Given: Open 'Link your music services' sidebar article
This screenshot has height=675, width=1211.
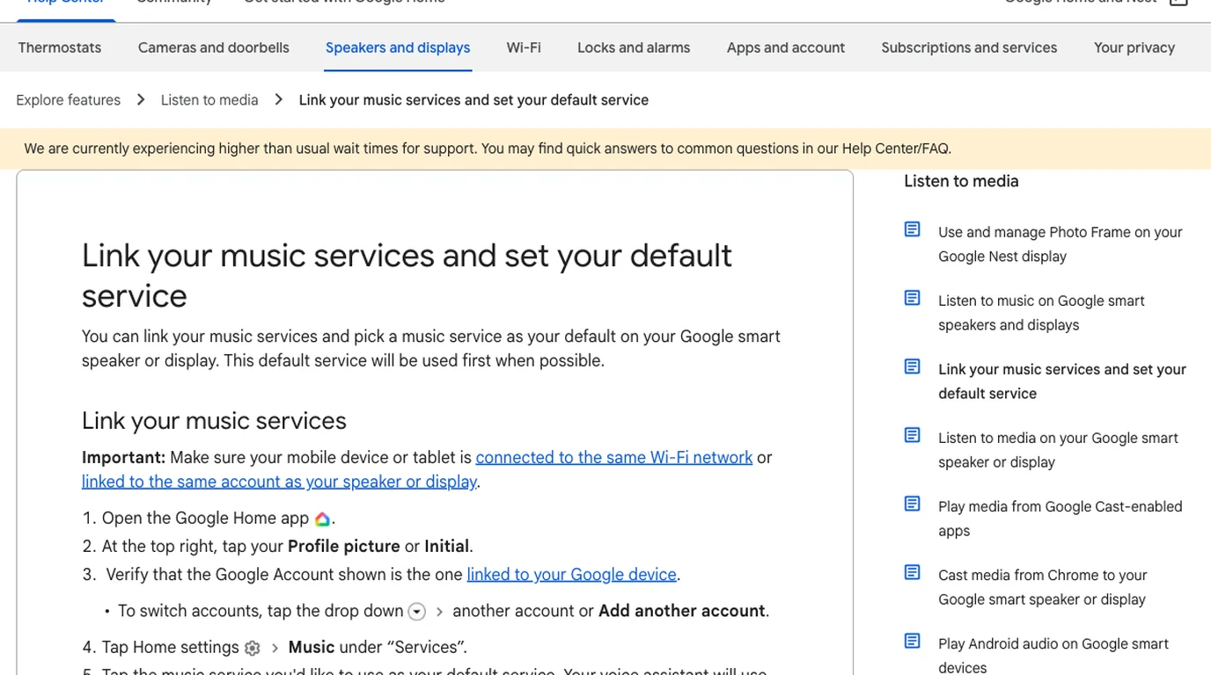Looking at the screenshot, I should (x=1062, y=381).
